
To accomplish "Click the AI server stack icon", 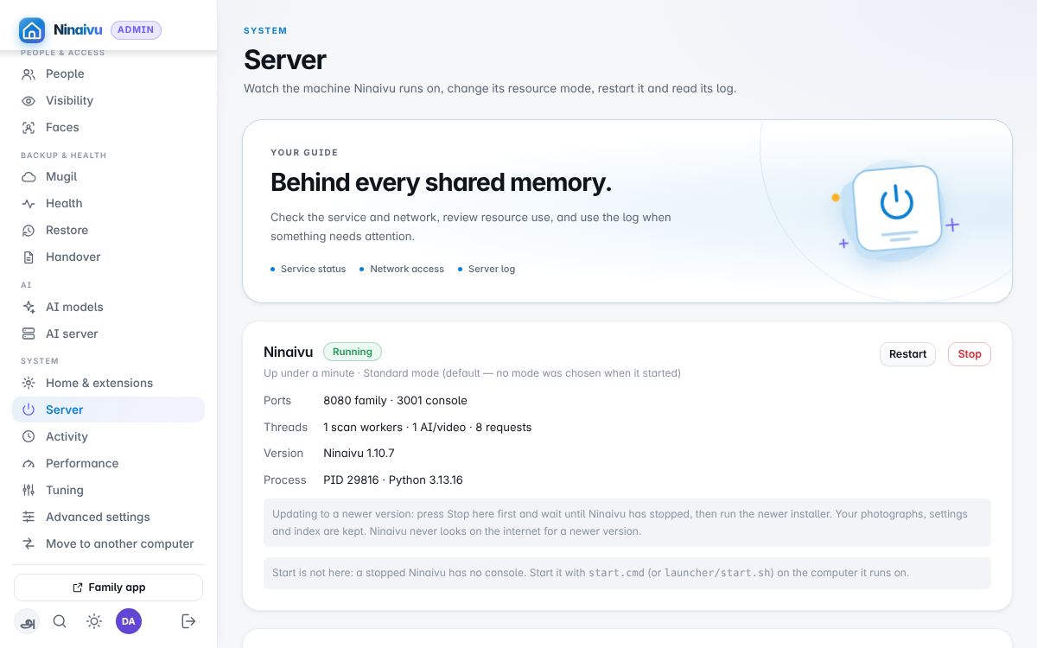I will pyautogui.click(x=29, y=334).
